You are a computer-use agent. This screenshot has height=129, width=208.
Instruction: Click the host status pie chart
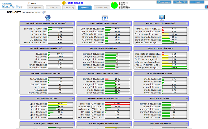coord(114,5)
